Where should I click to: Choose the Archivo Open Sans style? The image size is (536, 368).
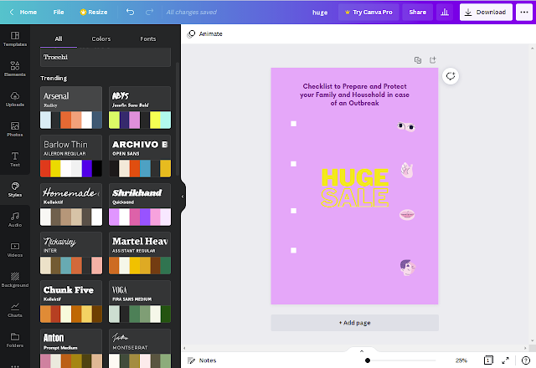pos(140,156)
